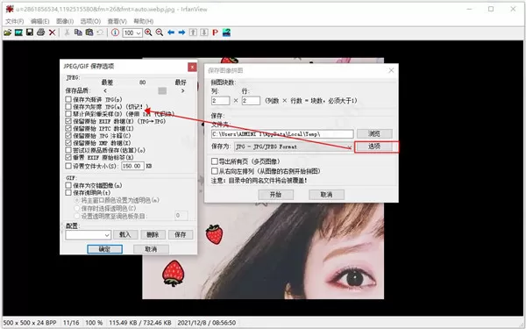Viewport: 526px width, 329px height.
Task: Enable 尝试以原品质保存 checkbox
Action: click(x=68, y=150)
